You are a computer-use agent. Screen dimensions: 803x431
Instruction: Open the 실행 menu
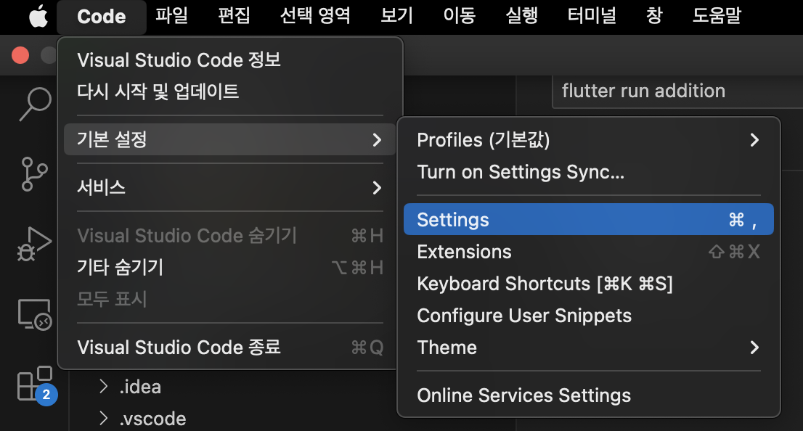coord(522,16)
